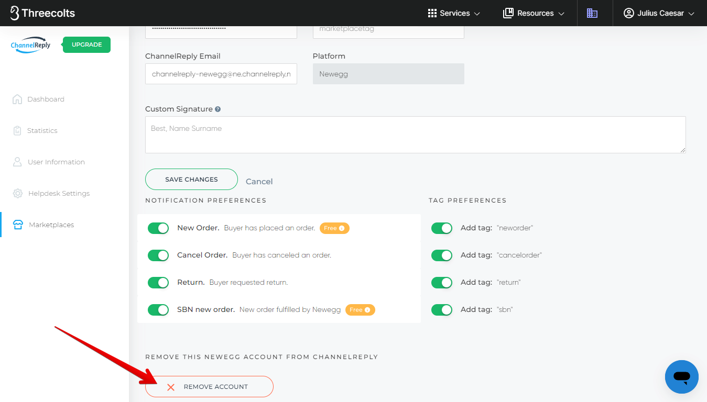Open the chat support bubble

[682, 377]
